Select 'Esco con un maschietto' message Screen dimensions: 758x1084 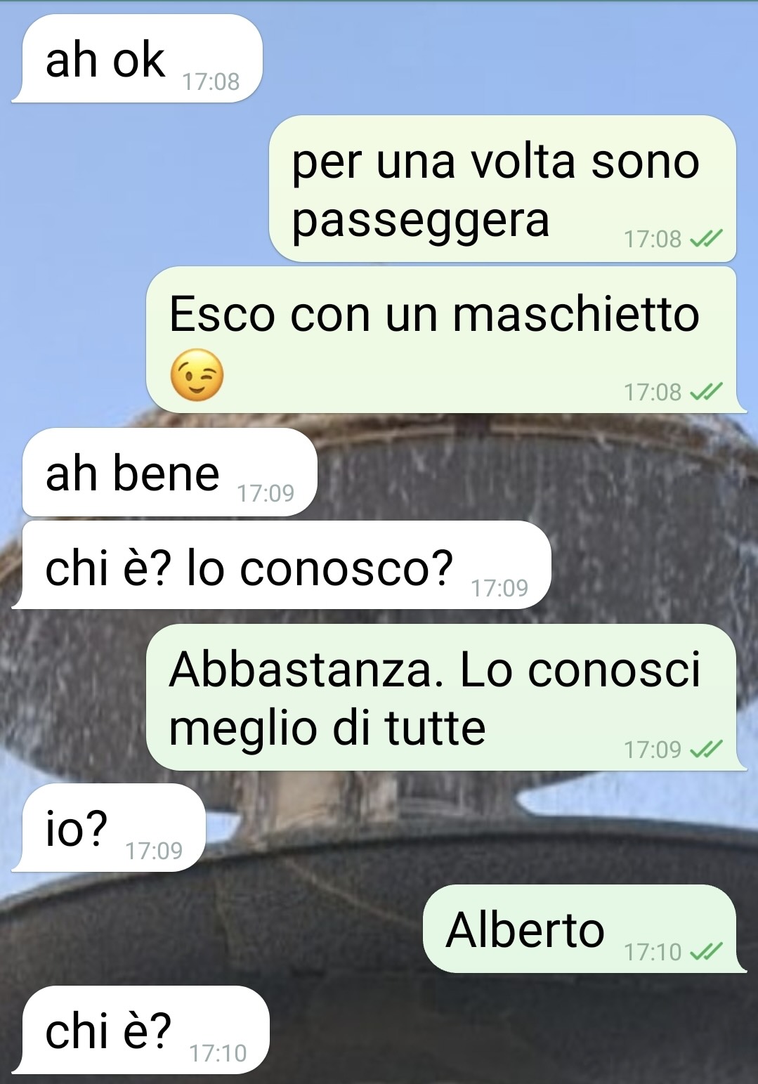[445, 339]
